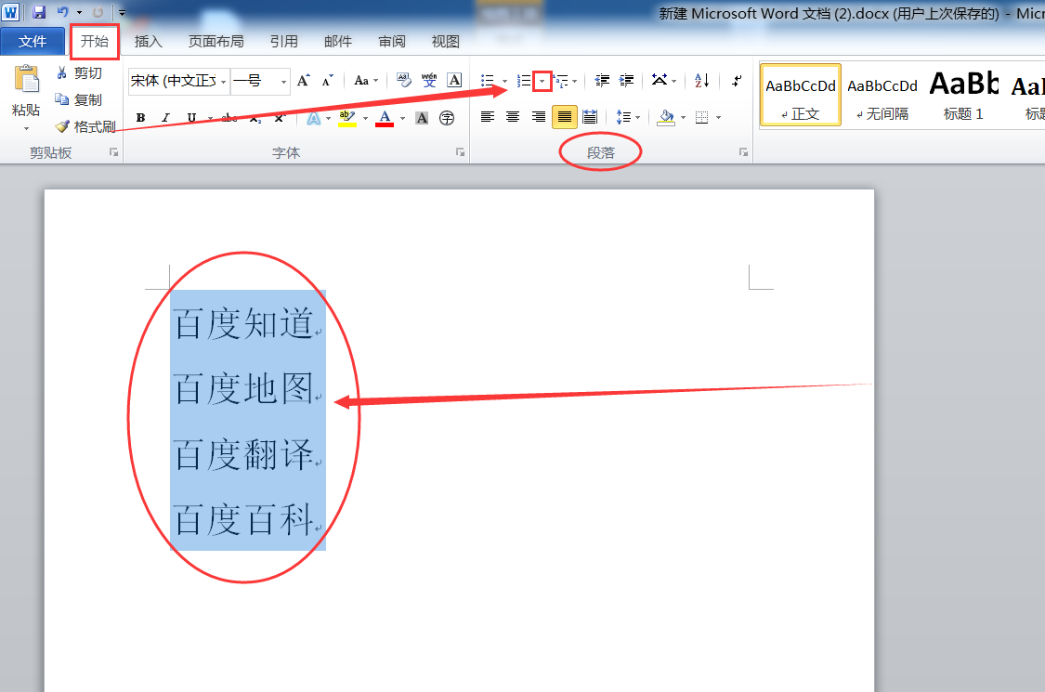Toggle Character Shading gray A button

click(x=422, y=118)
